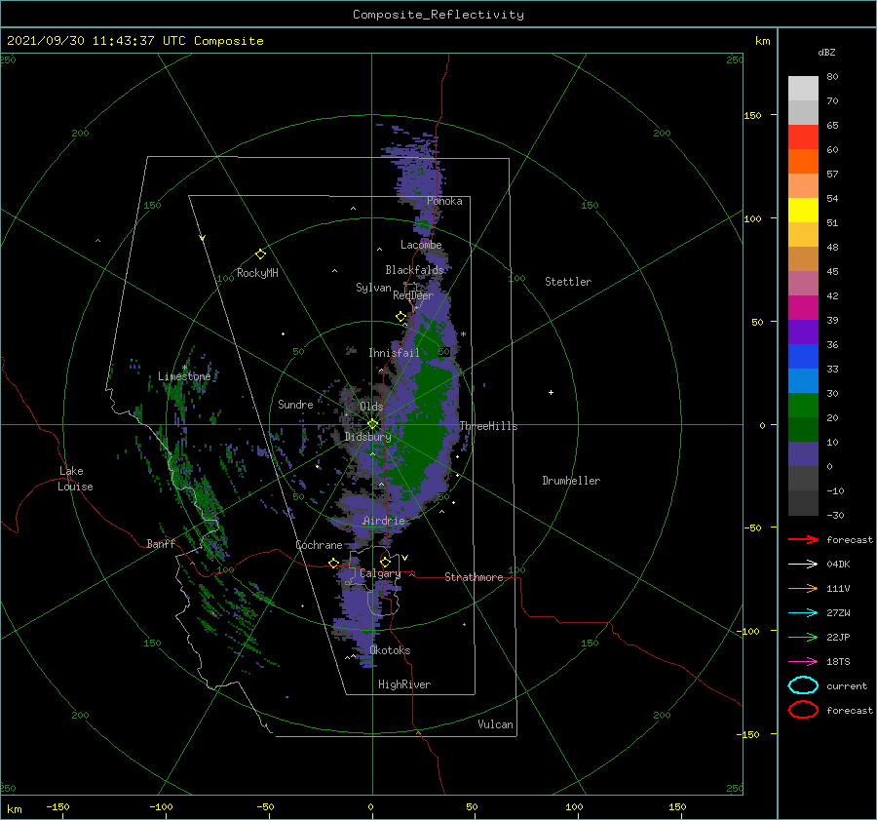Viewport: 877px width, 820px height.
Task: Click the Olds town label
Action: click(371, 407)
